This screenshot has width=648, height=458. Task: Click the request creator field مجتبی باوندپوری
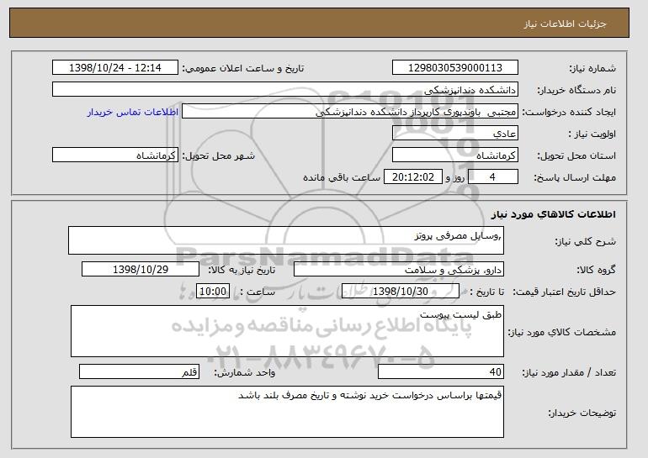(350, 112)
